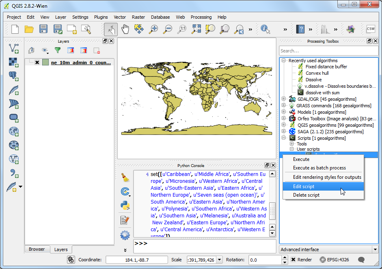Image resolution: width=382 pixels, height=269 pixels.
Task: Click the ne_10m_admin_0_coun layer color swatch
Action: click(45, 63)
